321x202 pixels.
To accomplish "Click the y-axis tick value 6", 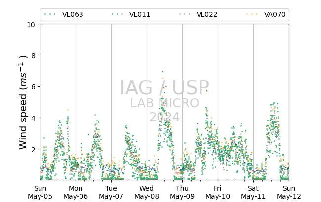I will coord(34,87).
